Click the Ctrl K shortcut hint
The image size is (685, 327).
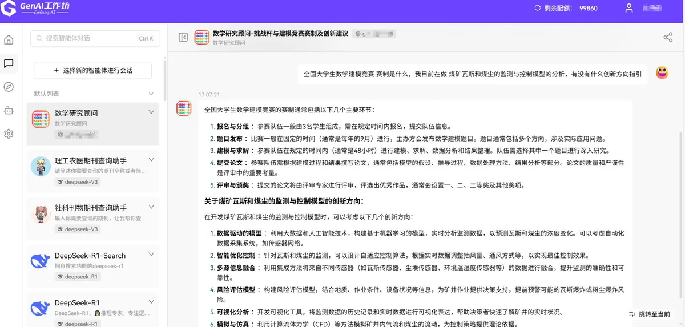[x=146, y=38]
